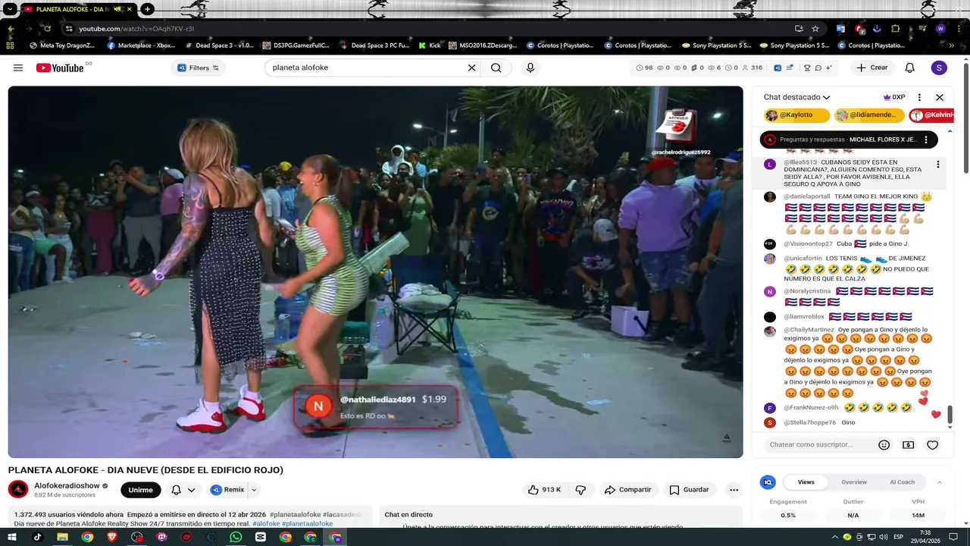Open the Alofokeradioshow channel avatar

(x=18, y=490)
